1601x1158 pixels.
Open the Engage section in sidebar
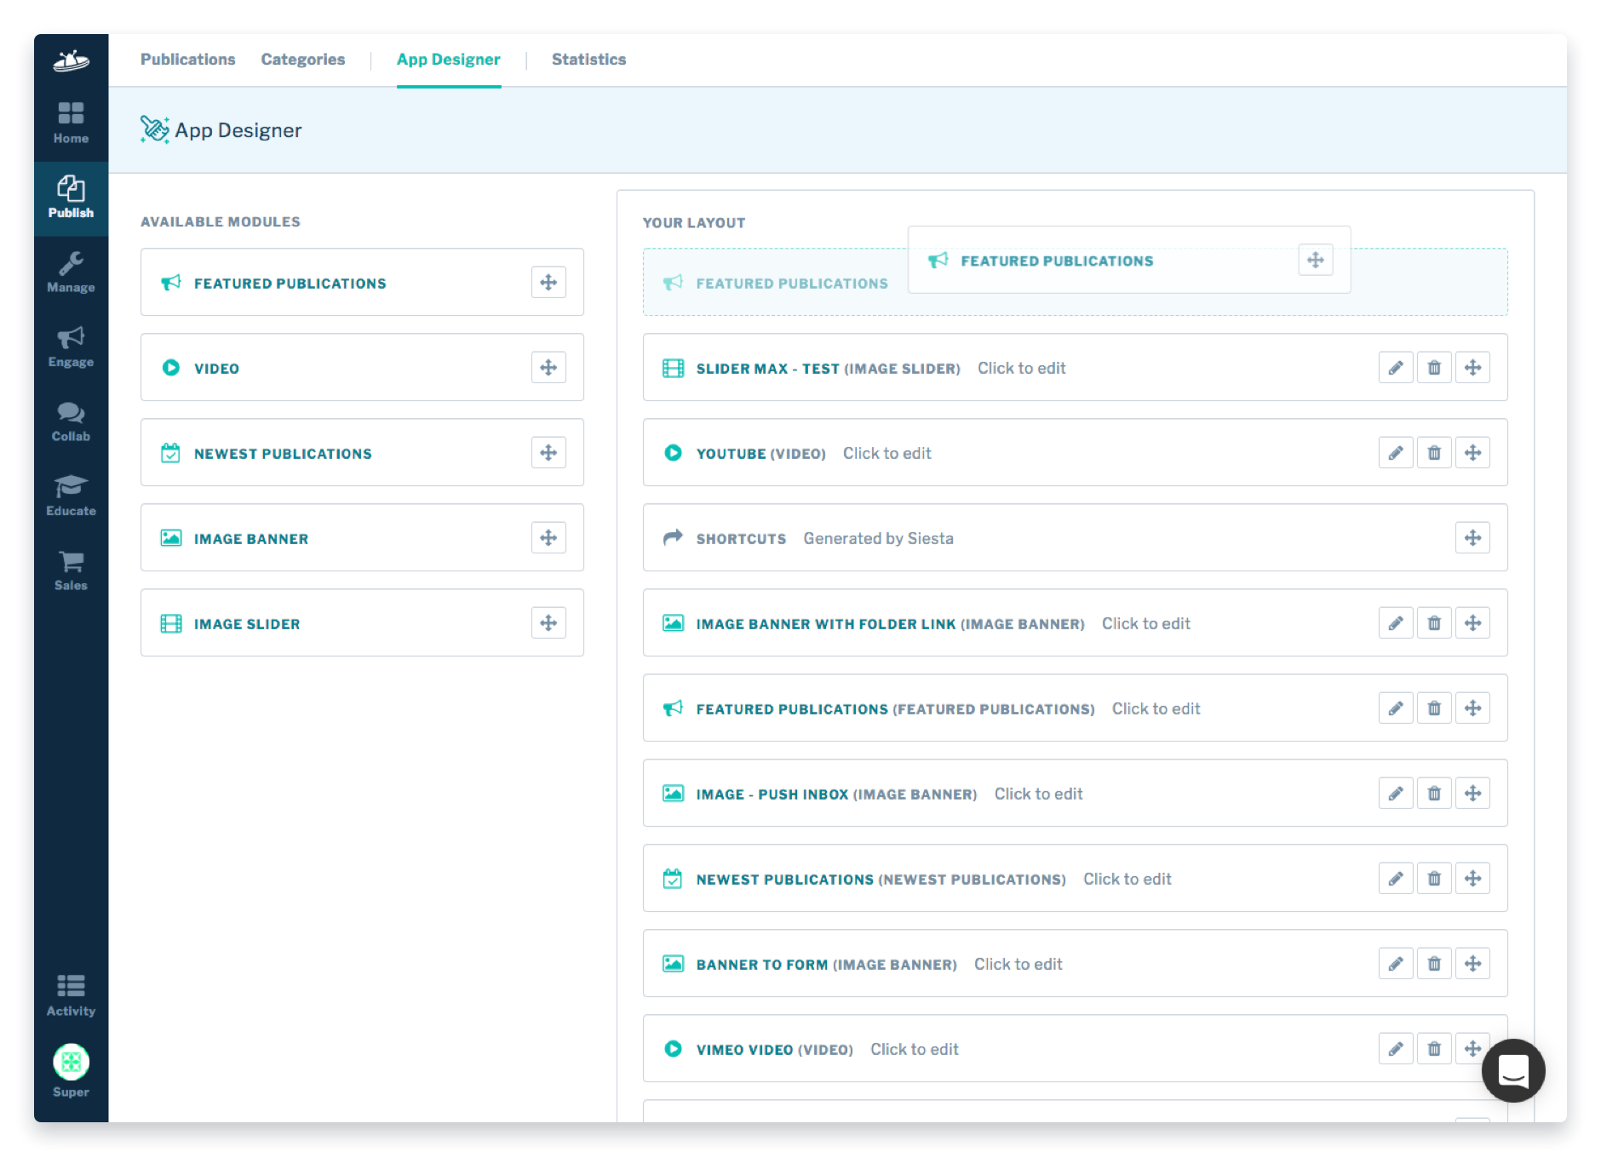tap(71, 347)
